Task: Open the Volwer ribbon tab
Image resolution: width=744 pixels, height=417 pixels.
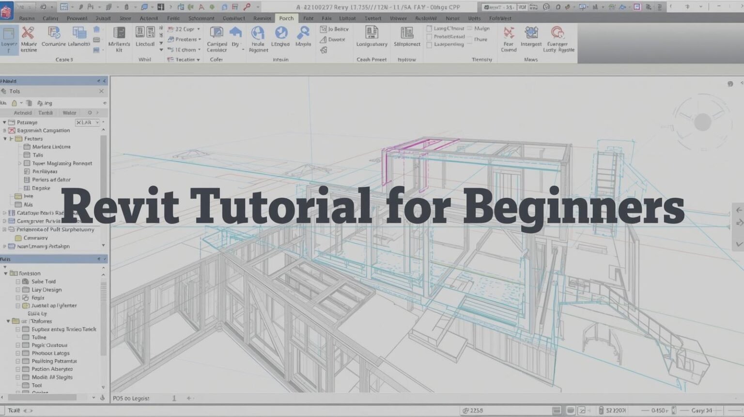Action: (x=398, y=18)
